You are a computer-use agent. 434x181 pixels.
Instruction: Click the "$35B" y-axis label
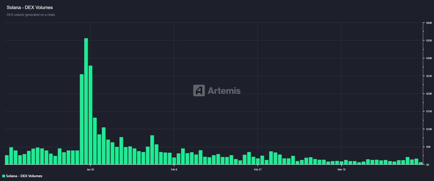[429, 40]
